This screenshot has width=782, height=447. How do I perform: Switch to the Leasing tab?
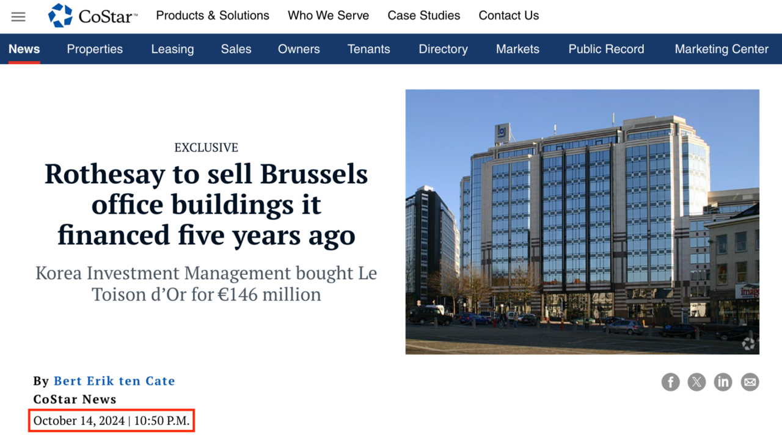point(172,49)
